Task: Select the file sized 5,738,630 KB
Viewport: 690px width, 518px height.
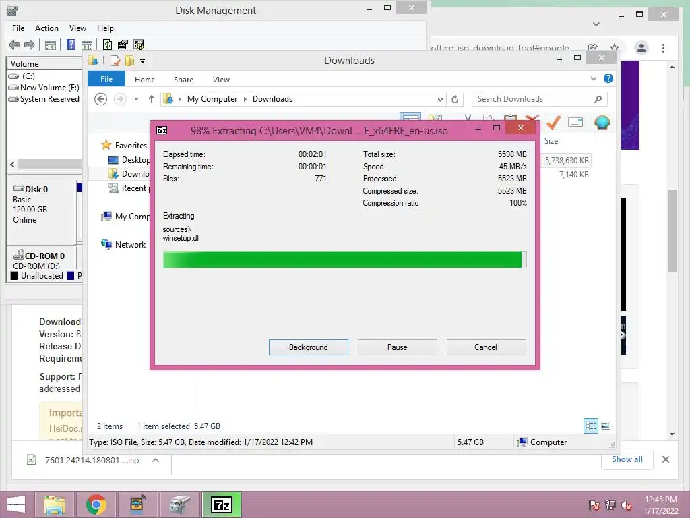Action: coord(566,161)
